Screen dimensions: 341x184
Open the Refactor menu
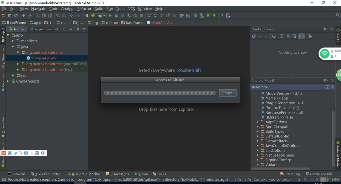click(84, 8)
